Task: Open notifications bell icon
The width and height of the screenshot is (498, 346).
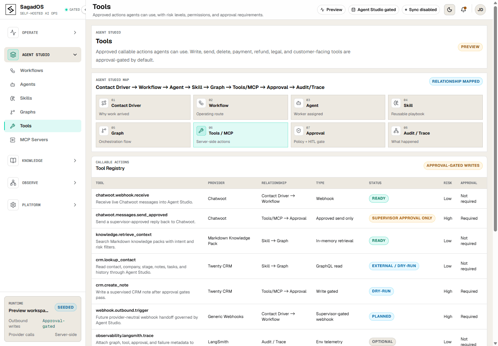Action: pyautogui.click(x=463, y=10)
